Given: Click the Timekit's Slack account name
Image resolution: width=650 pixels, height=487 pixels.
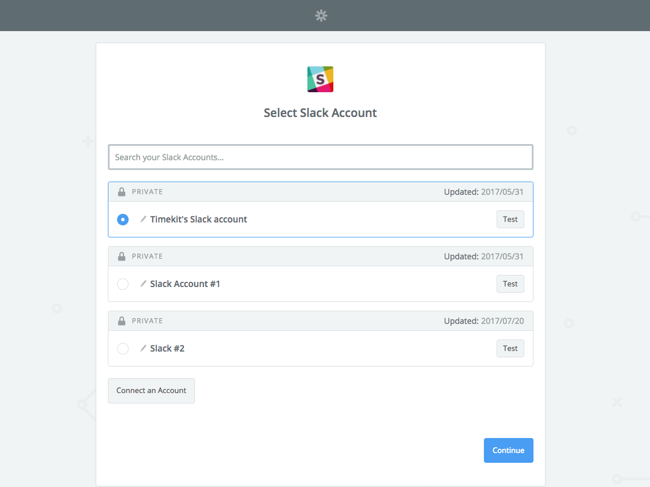Looking at the screenshot, I should click(x=198, y=220).
